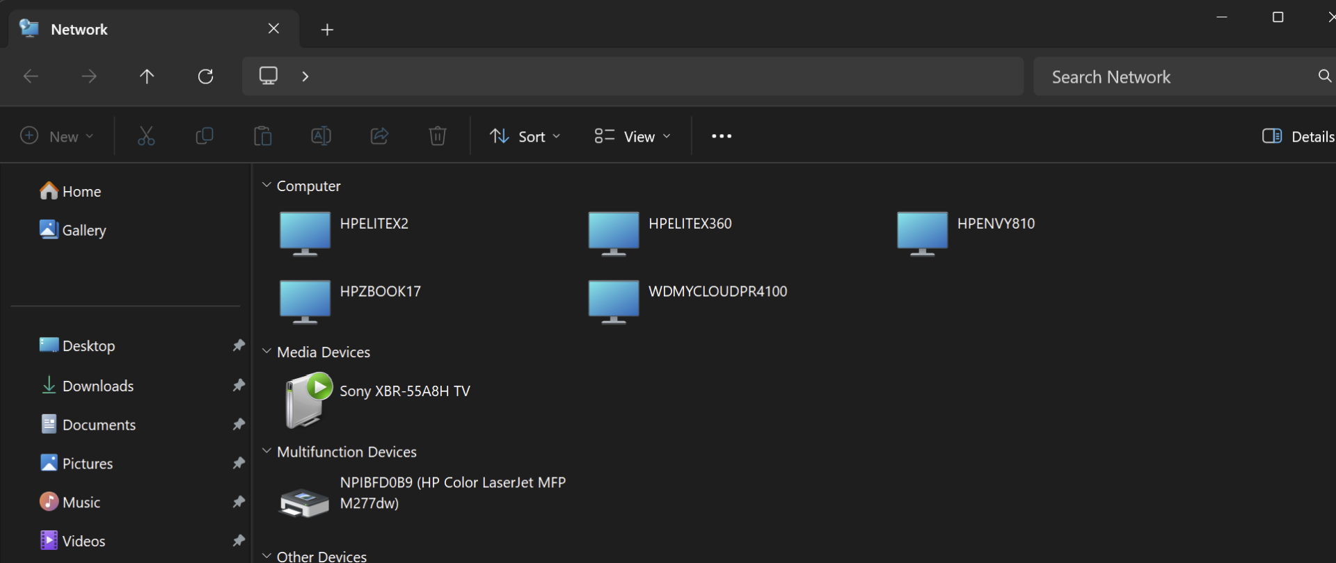1336x563 pixels.
Task: Select the WDMYCLOUDPR4100 device
Action: [688, 302]
